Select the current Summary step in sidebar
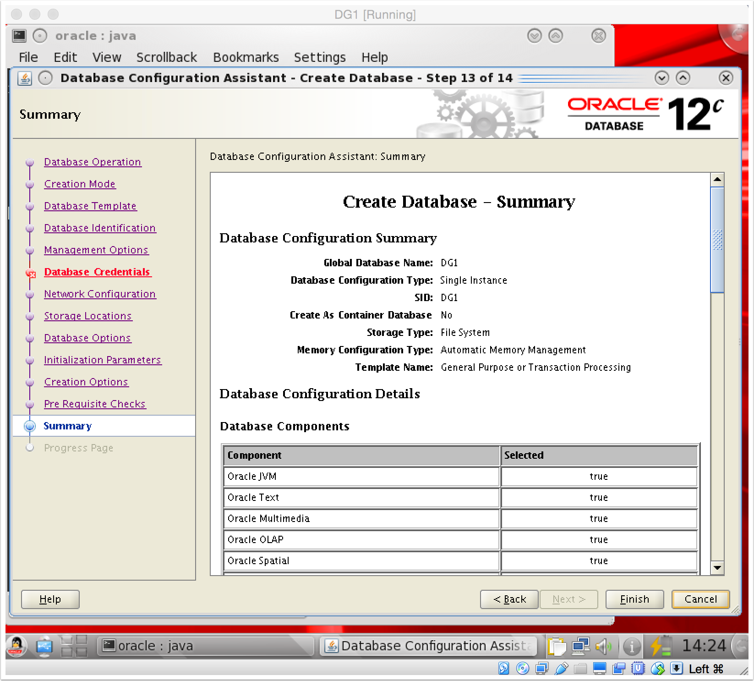 click(x=67, y=426)
